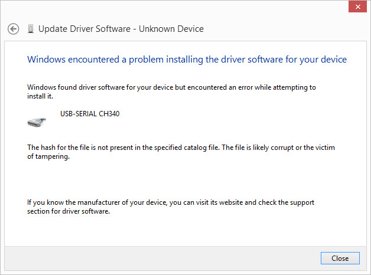Select the USB-SERIAL CH340 device name
Viewport: 371px width, 275px height.
tap(90, 113)
